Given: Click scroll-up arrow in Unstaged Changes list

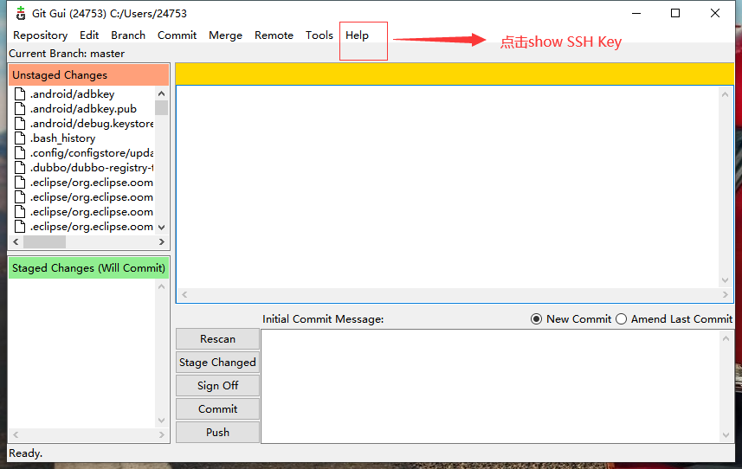Looking at the screenshot, I should (161, 93).
